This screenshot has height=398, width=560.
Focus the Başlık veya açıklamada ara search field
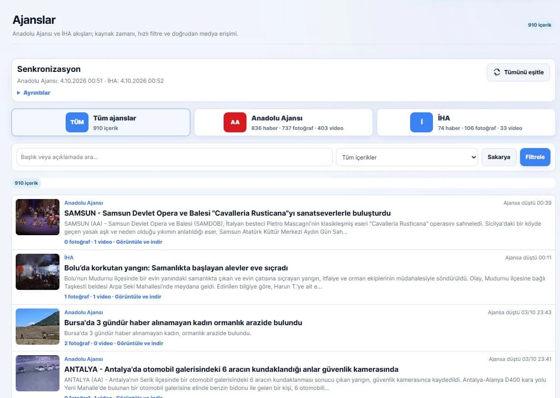pyautogui.click(x=174, y=157)
